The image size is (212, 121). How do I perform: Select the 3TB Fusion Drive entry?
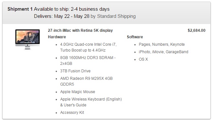[x=75, y=71]
